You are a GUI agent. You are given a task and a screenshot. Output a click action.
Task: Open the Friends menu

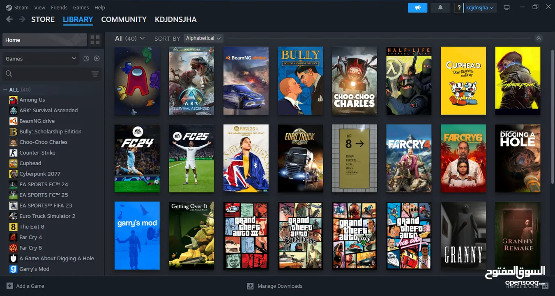59,7
